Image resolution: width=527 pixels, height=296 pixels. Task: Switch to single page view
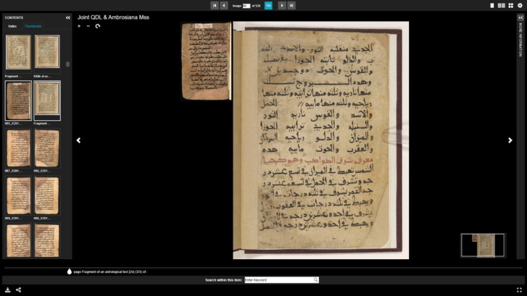pyautogui.click(x=492, y=5)
